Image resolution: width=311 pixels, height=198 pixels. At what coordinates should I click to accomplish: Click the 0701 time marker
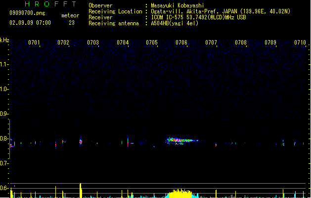pos(34,43)
